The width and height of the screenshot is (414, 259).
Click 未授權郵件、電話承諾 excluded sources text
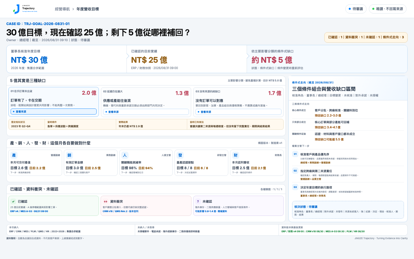(x=168, y=231)
